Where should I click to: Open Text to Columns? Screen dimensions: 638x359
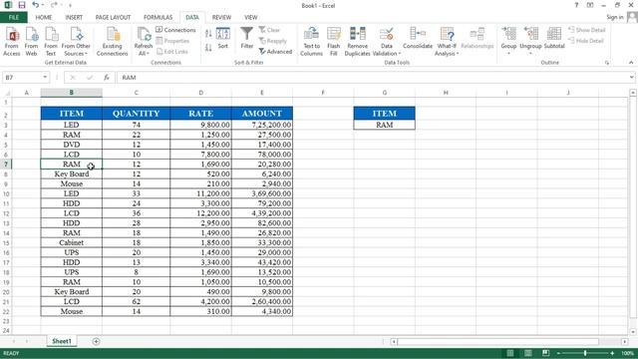coord(311,41)
